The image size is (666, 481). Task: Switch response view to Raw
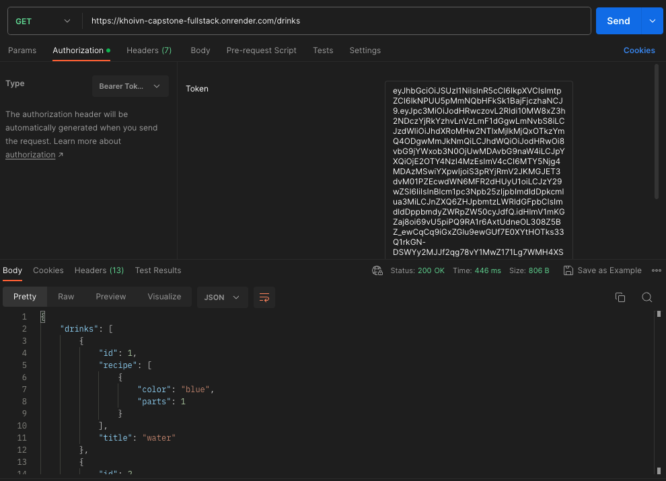66,297
